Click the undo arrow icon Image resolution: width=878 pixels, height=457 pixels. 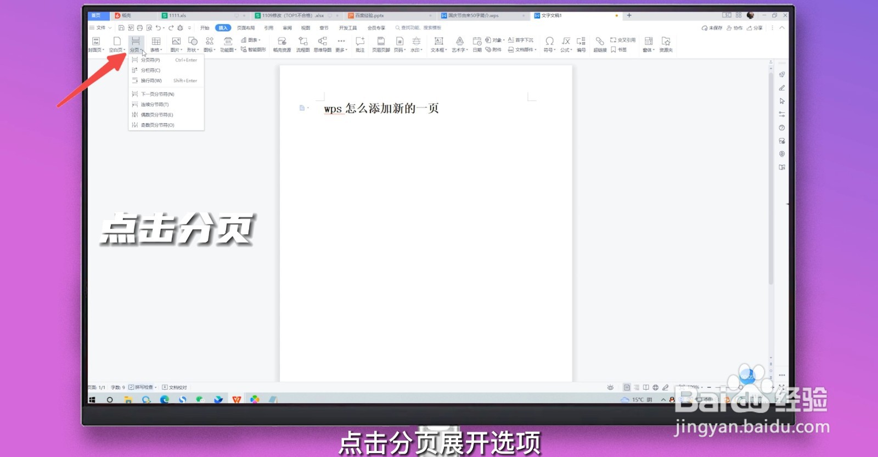click(x=159, y=27)
